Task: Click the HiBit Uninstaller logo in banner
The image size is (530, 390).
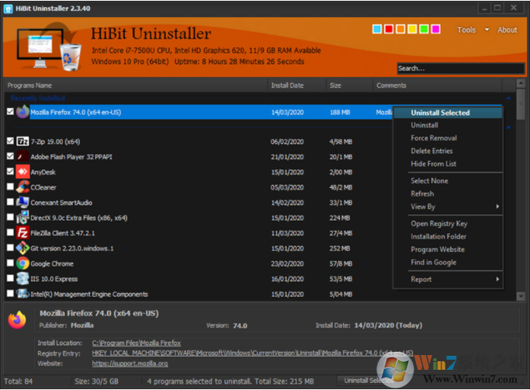Action: point(49,47)
